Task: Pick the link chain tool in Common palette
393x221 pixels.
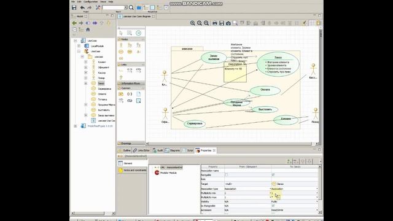Action: (130, 101)
